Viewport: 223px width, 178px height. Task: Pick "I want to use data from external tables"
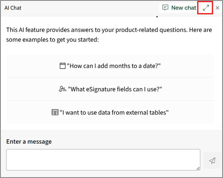pos(114,113)
